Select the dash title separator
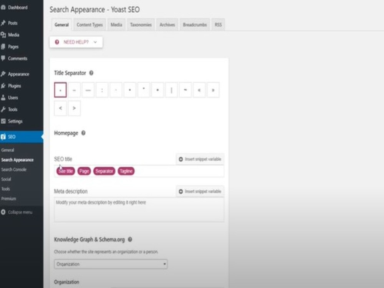 [x=74, y=89]
